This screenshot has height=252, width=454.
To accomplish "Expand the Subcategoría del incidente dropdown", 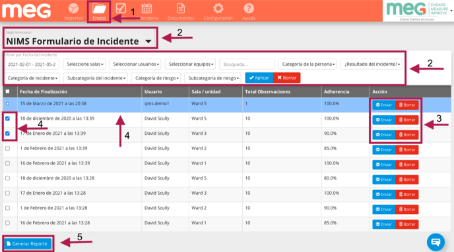I will coord(96,78).
